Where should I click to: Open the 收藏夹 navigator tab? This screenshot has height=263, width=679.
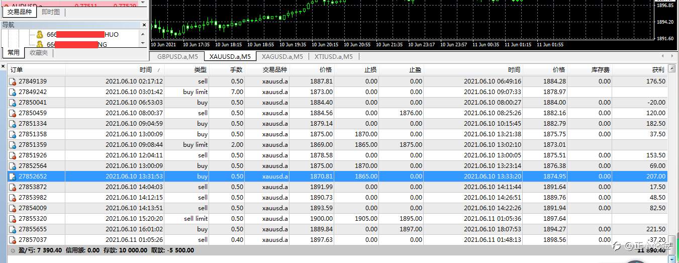[x=39, y=53]
